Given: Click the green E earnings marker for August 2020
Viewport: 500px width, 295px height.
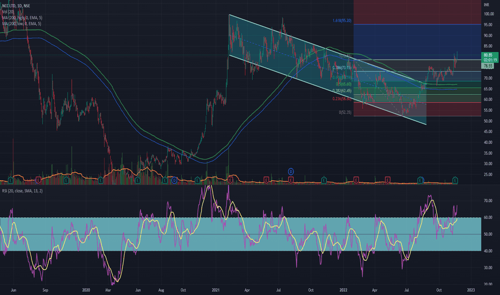Looking at the screenshot, I should (x=165, y=180).
